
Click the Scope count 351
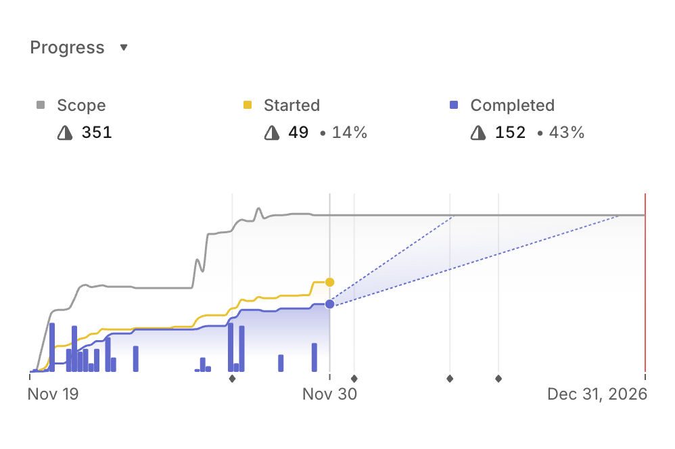click(97, 132)
